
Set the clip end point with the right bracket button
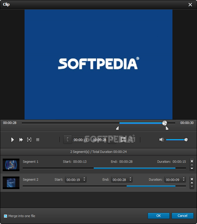coord(112,139)
